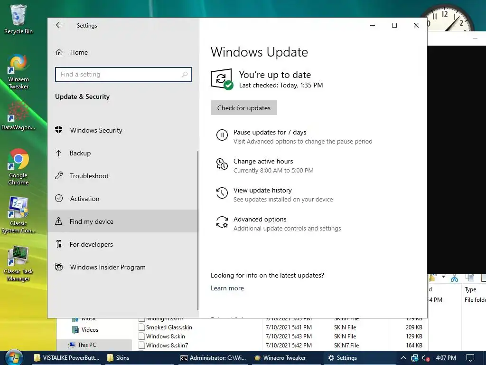The height and width of the screenshot is (365, 486).
Task: Expand hidden system tray icons chevron
Action: click(x=403, y=358)
